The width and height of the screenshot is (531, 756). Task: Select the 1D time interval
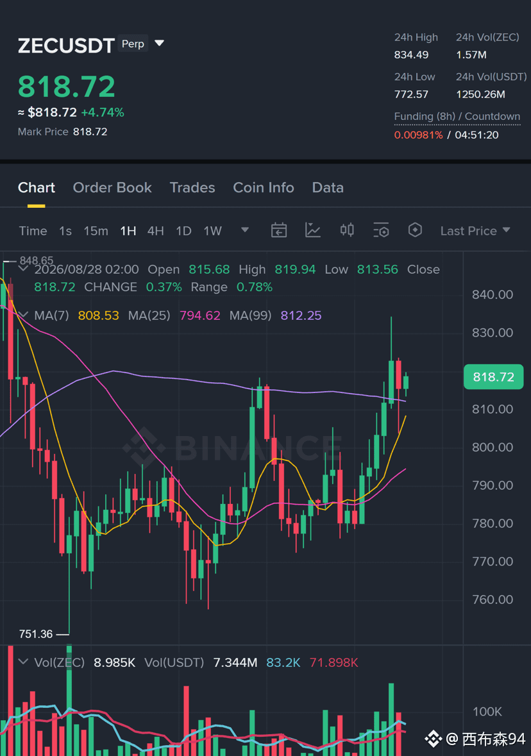coord(184,231)
